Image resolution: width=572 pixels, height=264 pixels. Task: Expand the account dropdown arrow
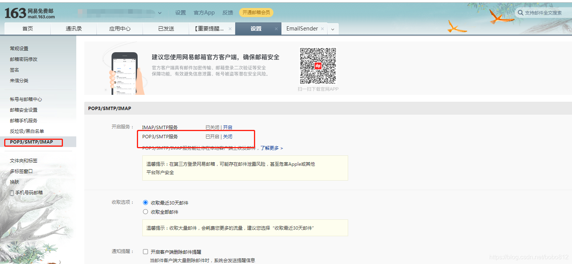159,13
